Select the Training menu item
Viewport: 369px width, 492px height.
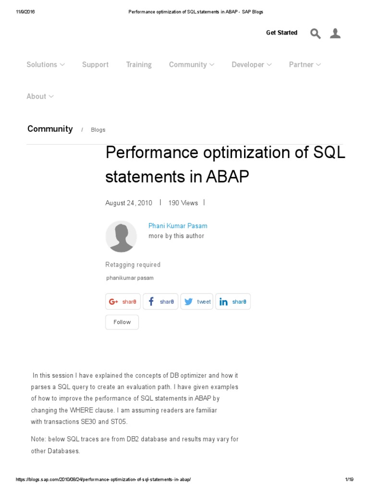tap(139, 64)
